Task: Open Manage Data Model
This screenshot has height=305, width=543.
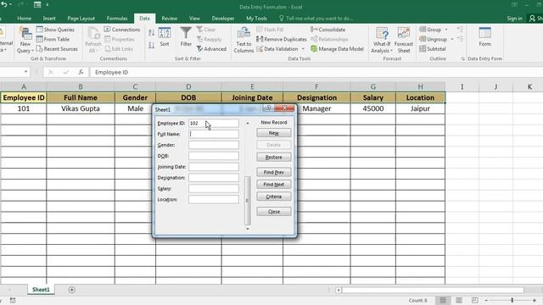Action: pos(338,49)
